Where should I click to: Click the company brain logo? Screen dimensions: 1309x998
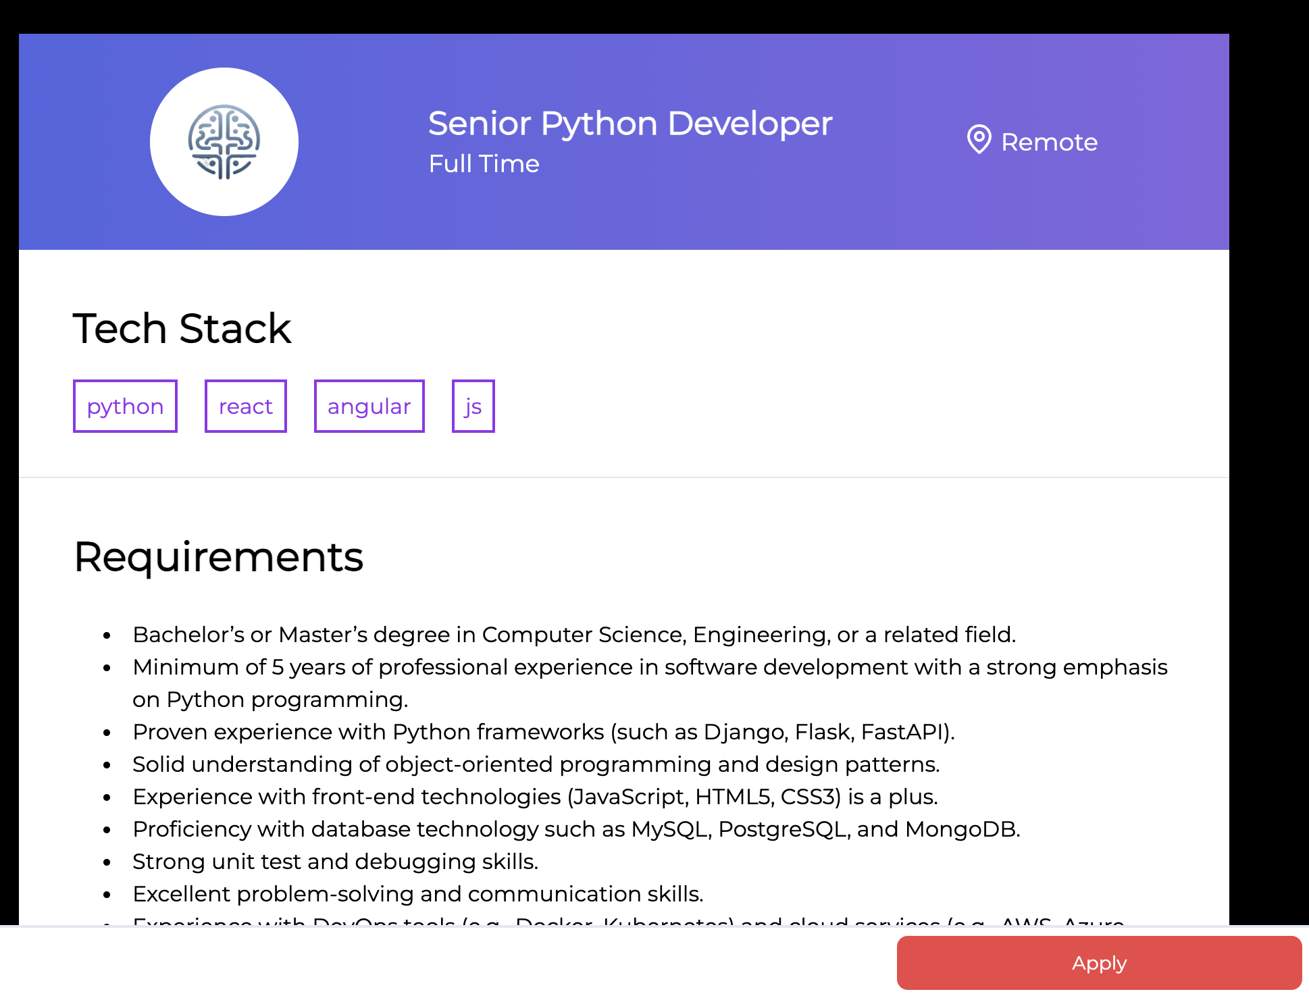(x=224, y=142)
